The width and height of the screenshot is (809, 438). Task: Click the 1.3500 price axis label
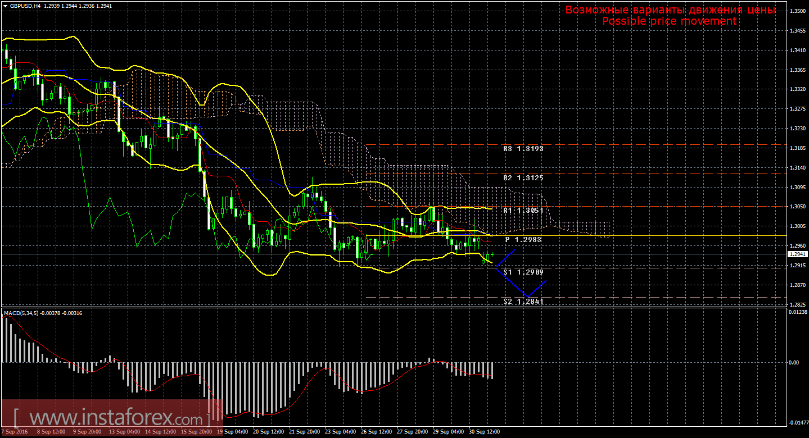pos(797,11)
